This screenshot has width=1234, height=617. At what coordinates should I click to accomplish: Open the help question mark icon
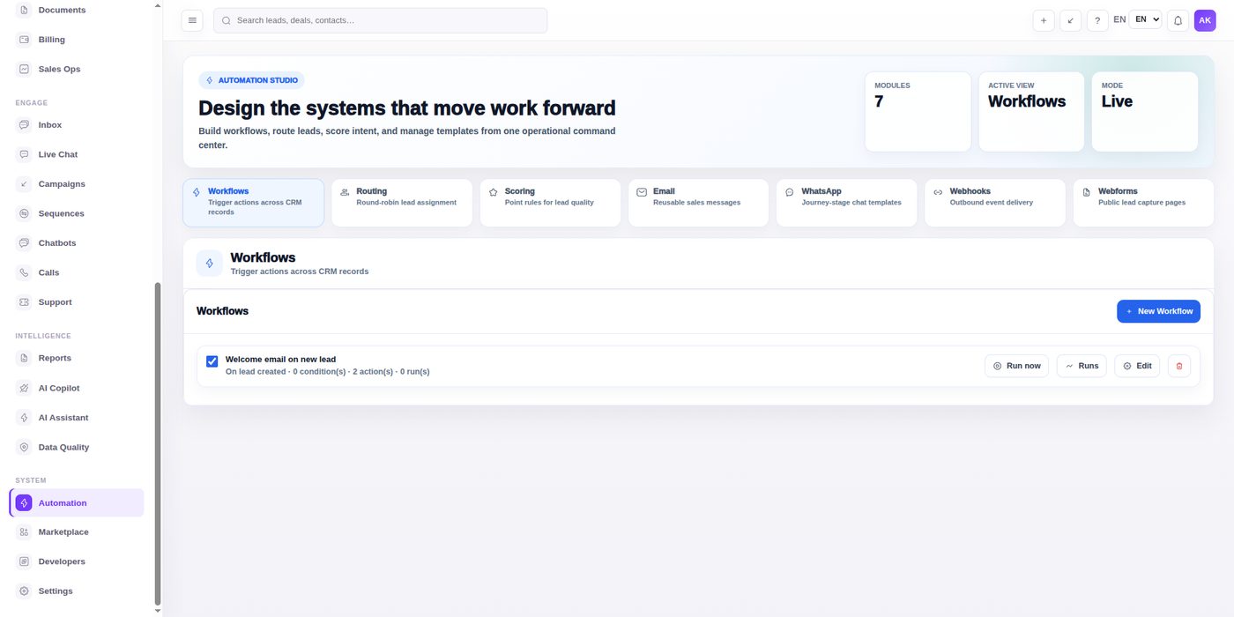(x=1097, y=20)
